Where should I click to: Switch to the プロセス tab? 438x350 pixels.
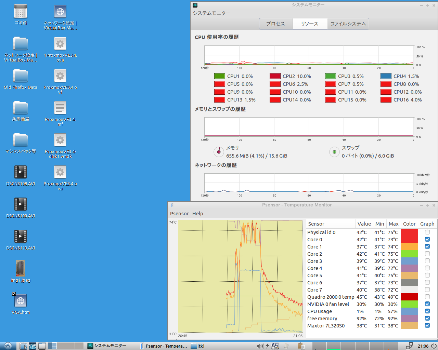275,24
